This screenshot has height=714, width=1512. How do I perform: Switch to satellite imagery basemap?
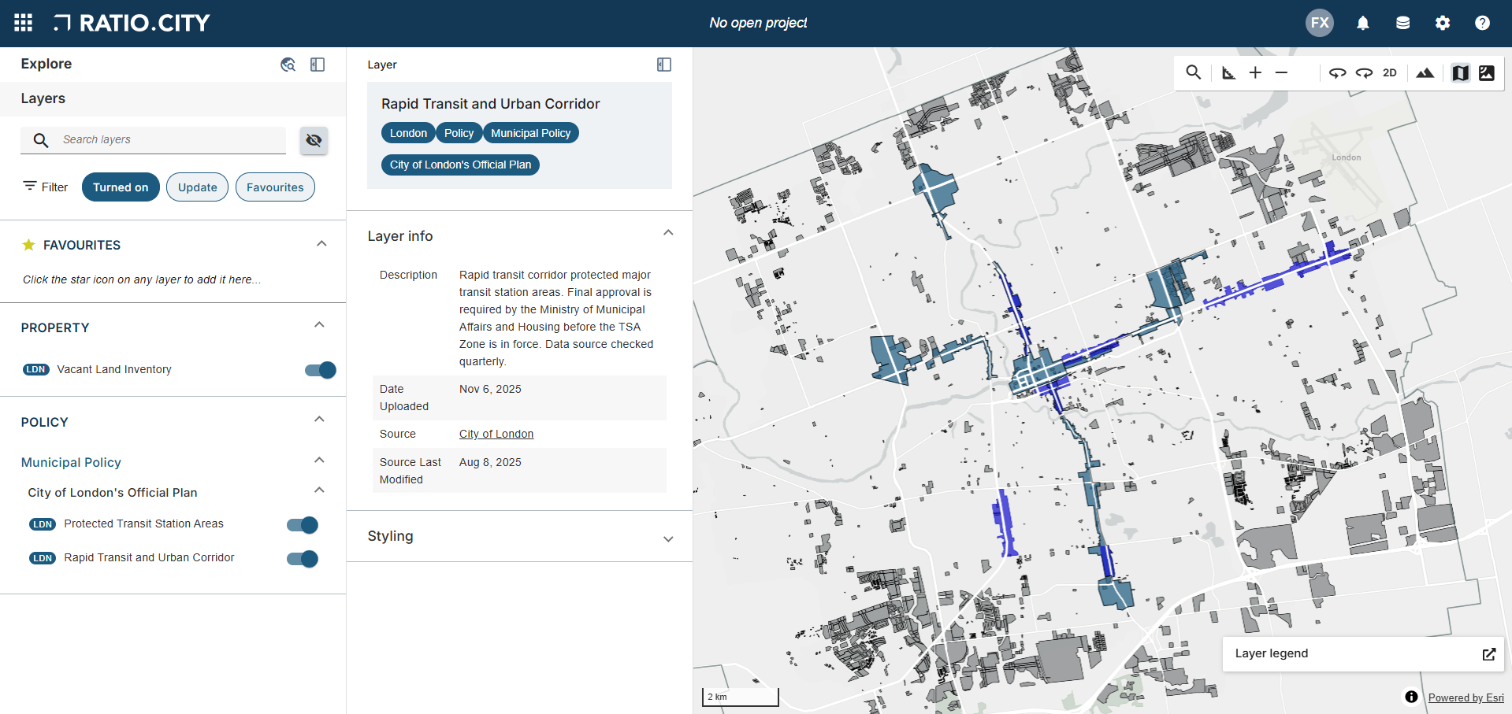pos(1488,72)
